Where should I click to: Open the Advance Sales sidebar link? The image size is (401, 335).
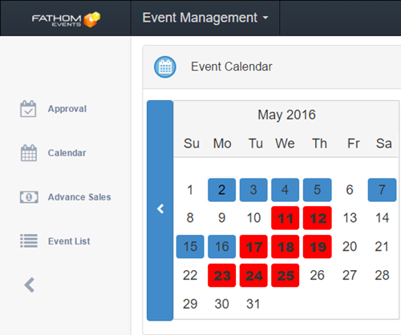click(79, 197)
